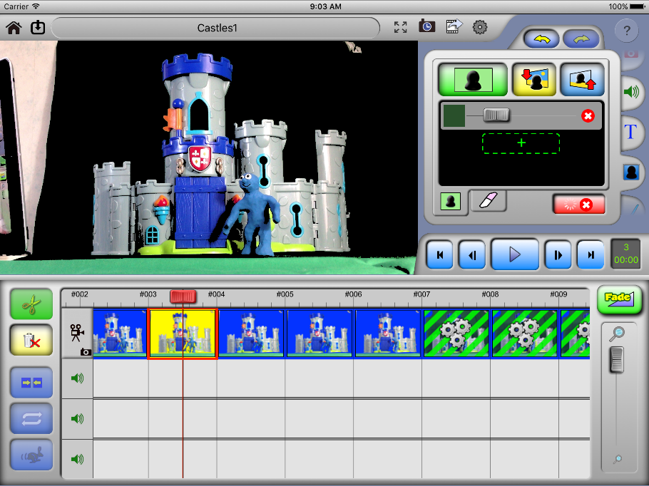The width and height of the screenshot is (649, 486).
Task: Mute the first audio track
Action: pos(77,378)
